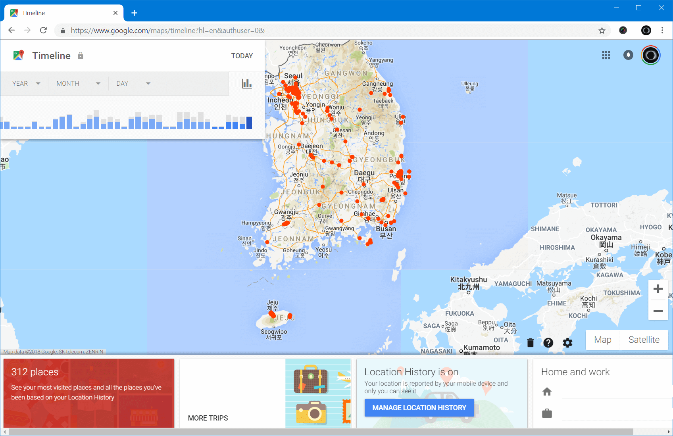This screenshot has width=673, height=436.
Task: Open the Google apps grid
Action: pyautogui.click(x=606, y=55)
